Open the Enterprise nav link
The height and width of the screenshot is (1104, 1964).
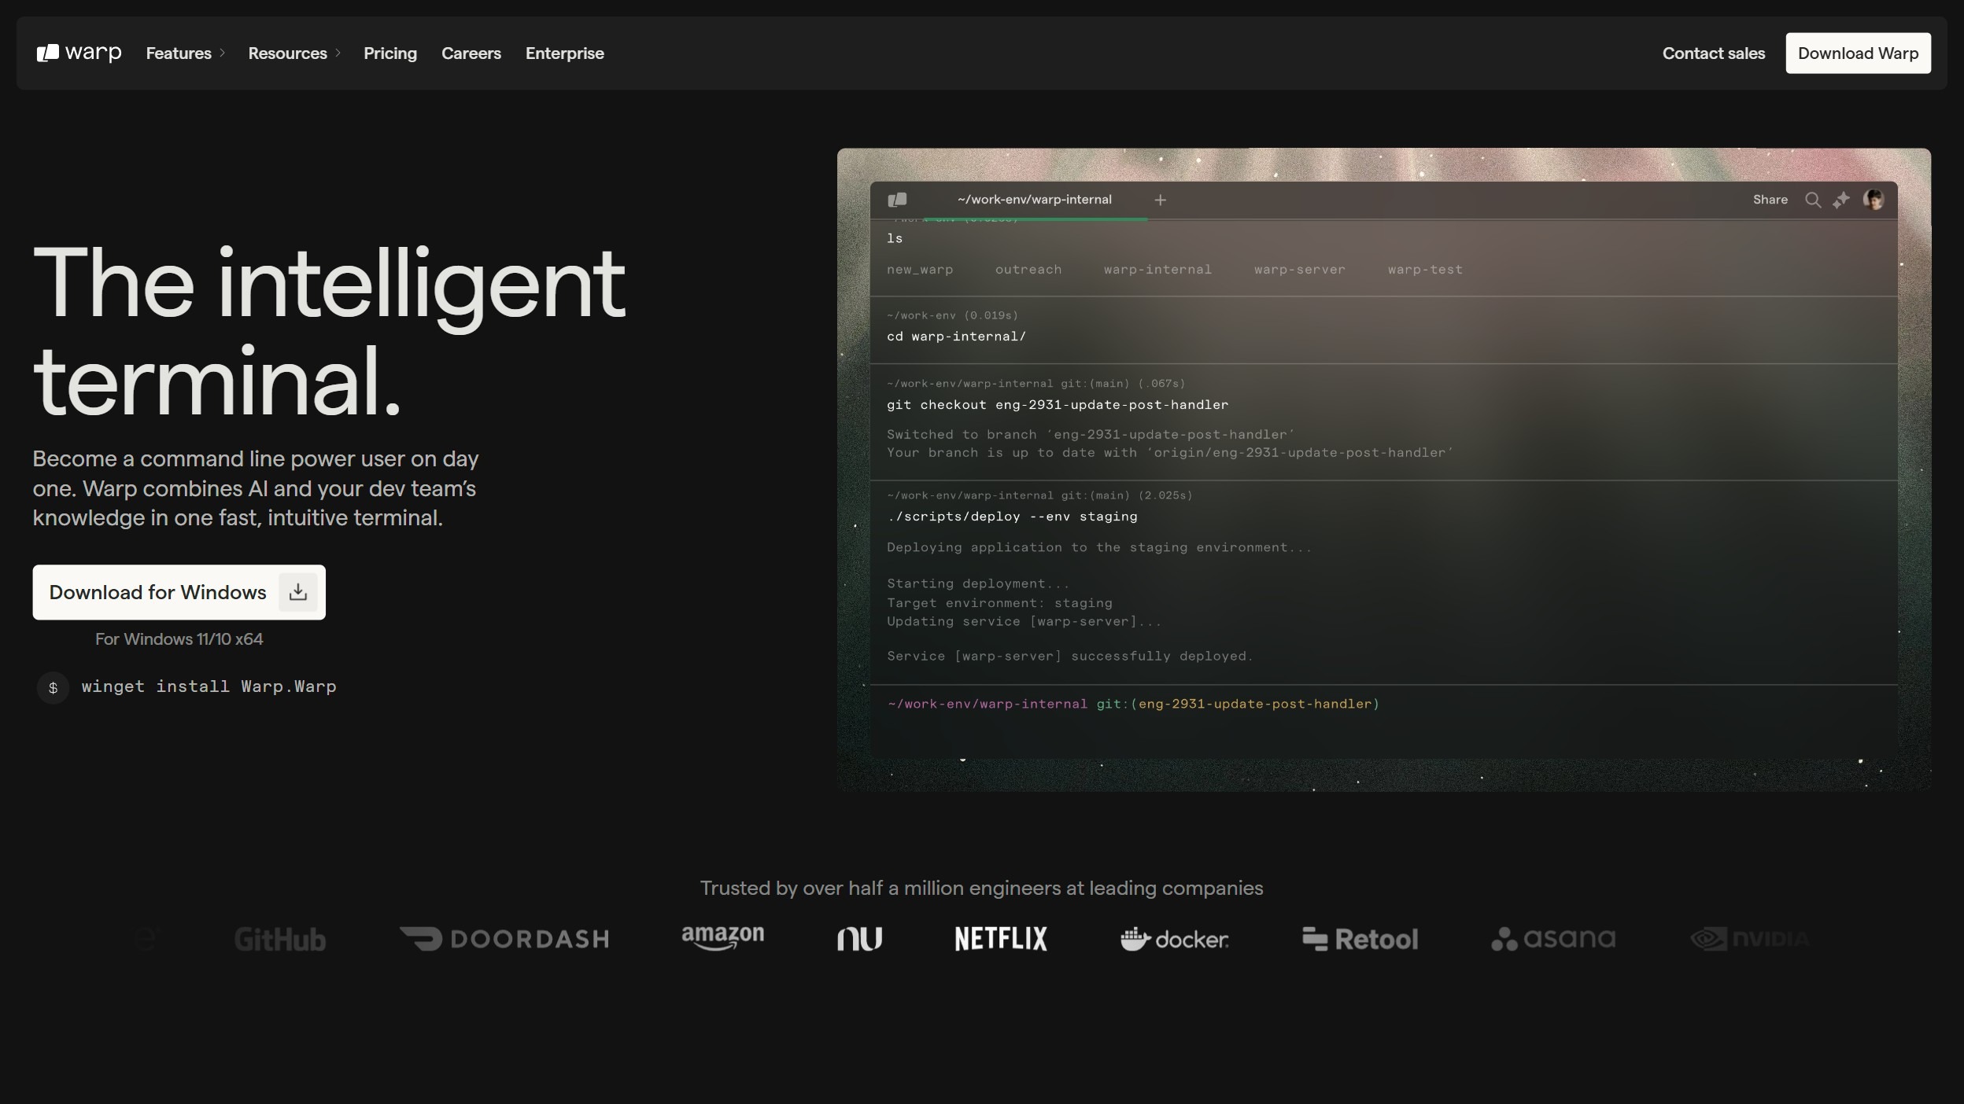(x=564, y=53)
